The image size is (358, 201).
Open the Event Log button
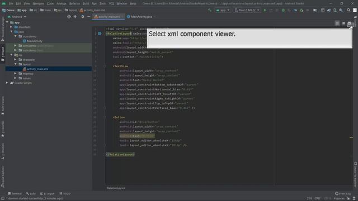click(343, 194)
